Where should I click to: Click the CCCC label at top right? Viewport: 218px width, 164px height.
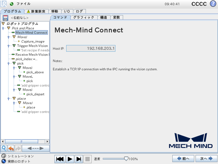coord(199,4)
